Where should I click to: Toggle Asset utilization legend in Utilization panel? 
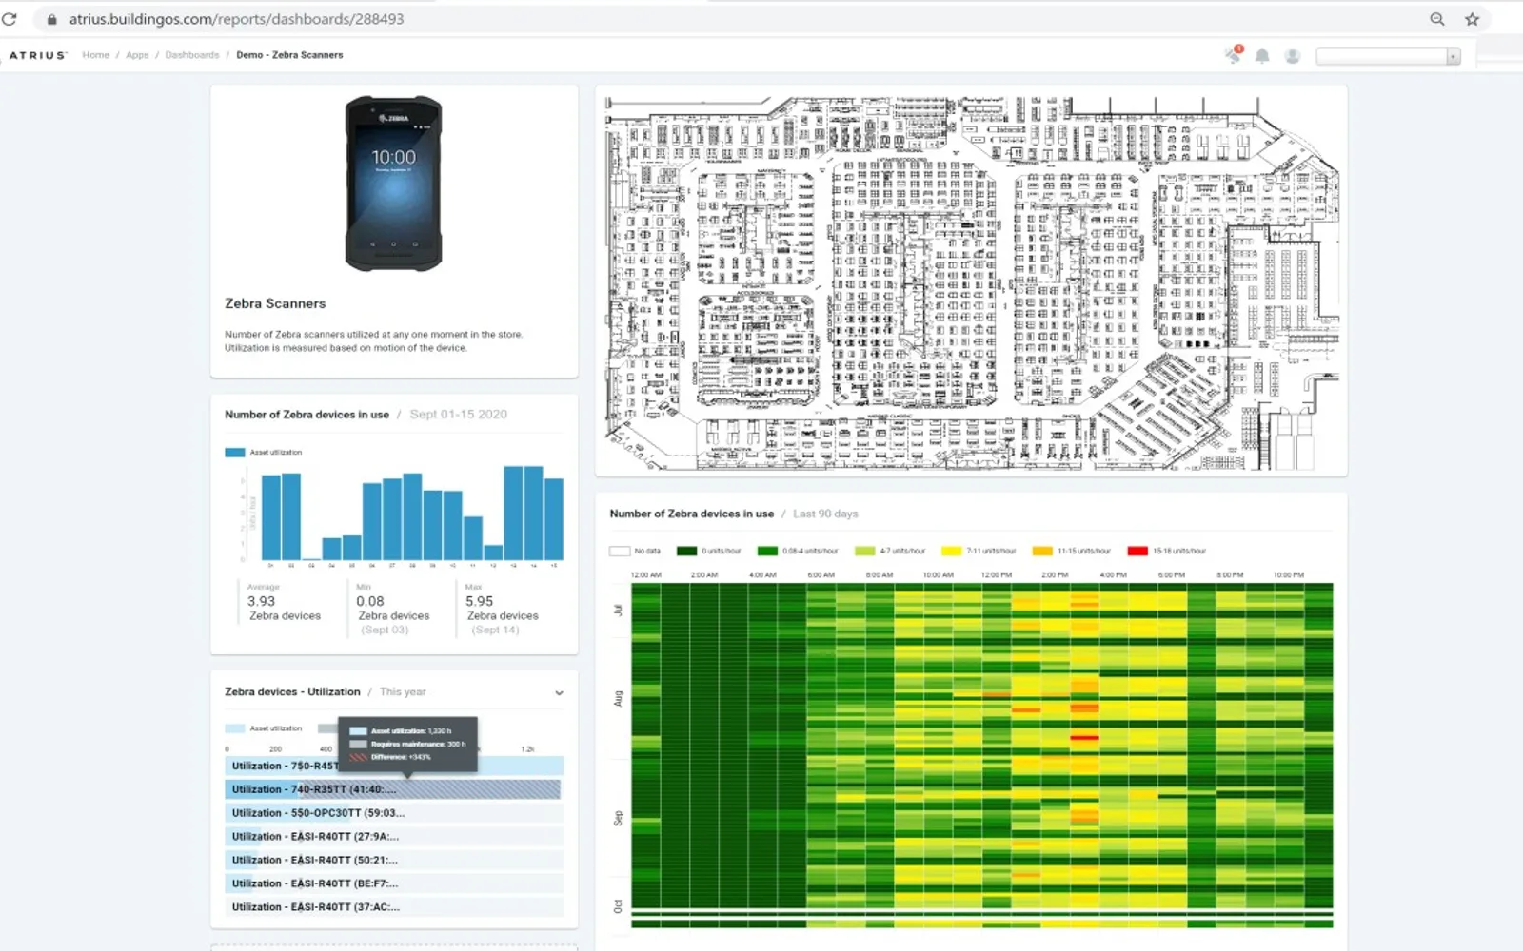pyautogui.click(x=264, y=728)
